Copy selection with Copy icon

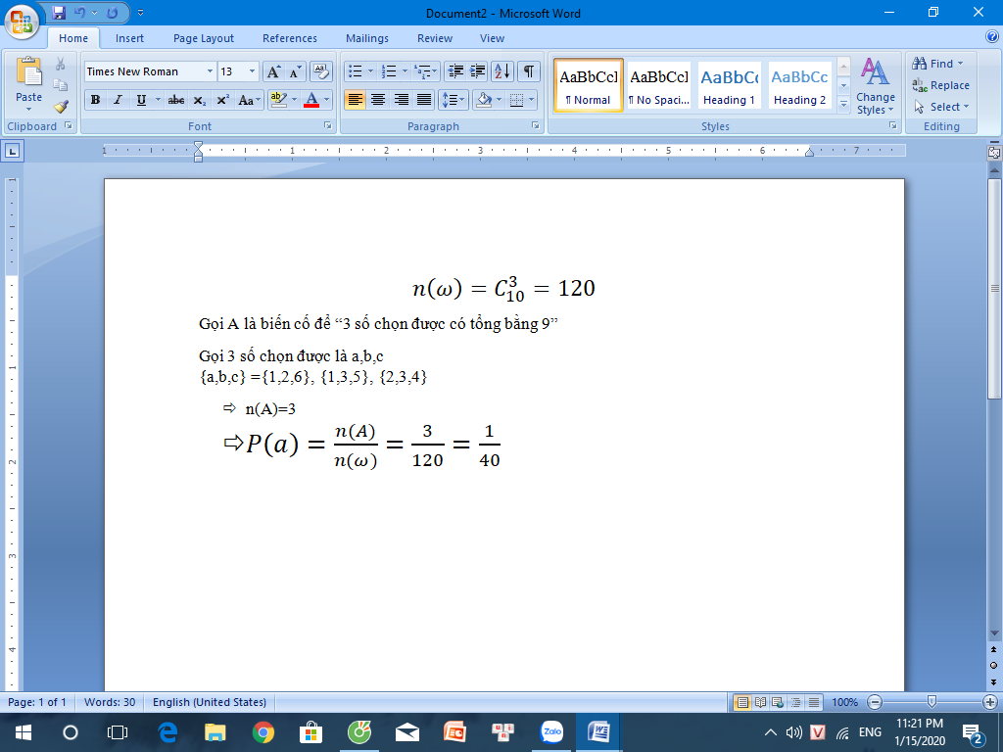pyautogui.click(x=60, y=85)
